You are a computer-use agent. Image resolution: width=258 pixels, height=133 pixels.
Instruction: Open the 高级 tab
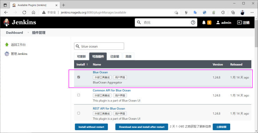(x=128, y=57)
